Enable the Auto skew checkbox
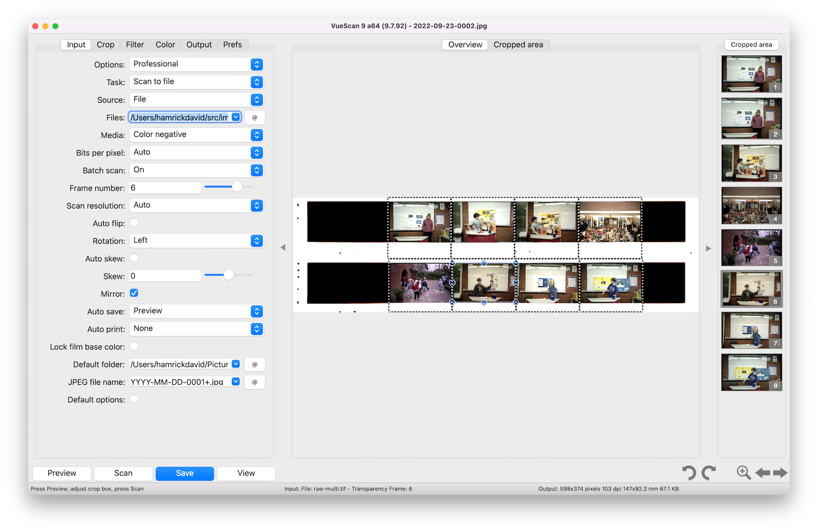This screenshot has height=532, width=818. [x=134, y=257]
